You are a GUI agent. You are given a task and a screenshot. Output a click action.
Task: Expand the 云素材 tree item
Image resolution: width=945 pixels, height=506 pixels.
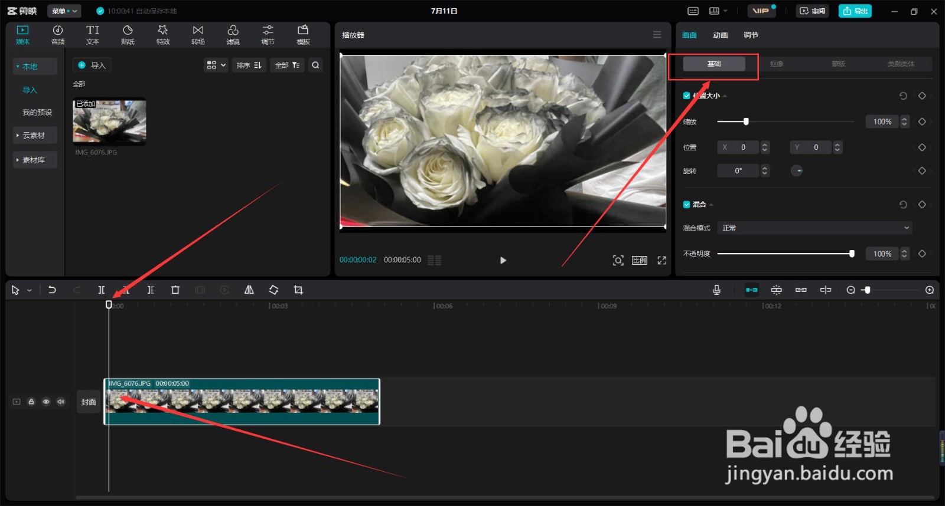point(35,135)
